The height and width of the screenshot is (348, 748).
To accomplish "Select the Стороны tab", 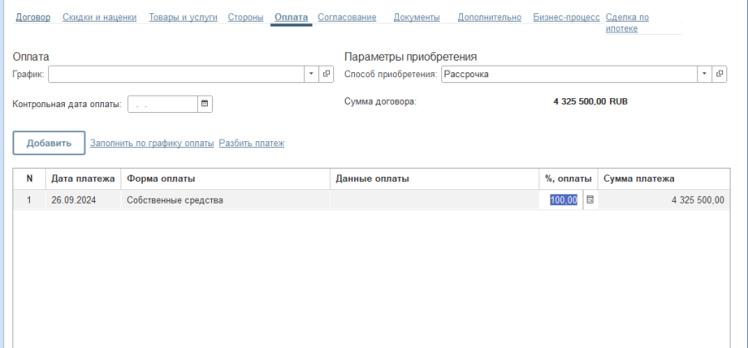I will click(x=245, y=17).
